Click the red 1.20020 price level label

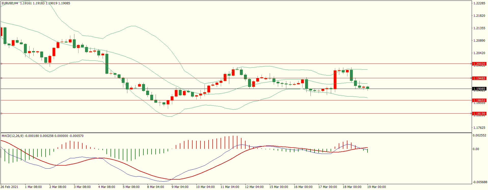point(479,64)
